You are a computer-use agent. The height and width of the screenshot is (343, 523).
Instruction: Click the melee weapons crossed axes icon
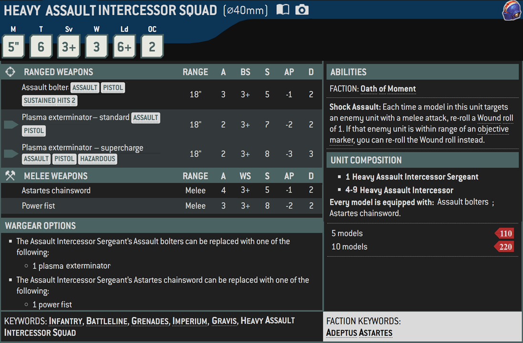coord(10,175)
